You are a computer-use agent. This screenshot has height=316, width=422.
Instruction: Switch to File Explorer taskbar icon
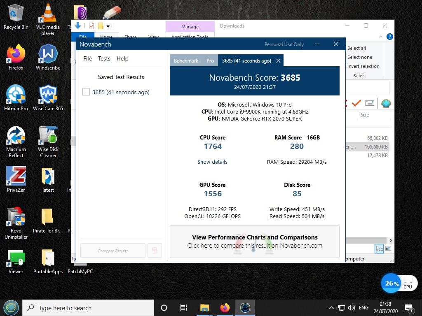[204, 308]
